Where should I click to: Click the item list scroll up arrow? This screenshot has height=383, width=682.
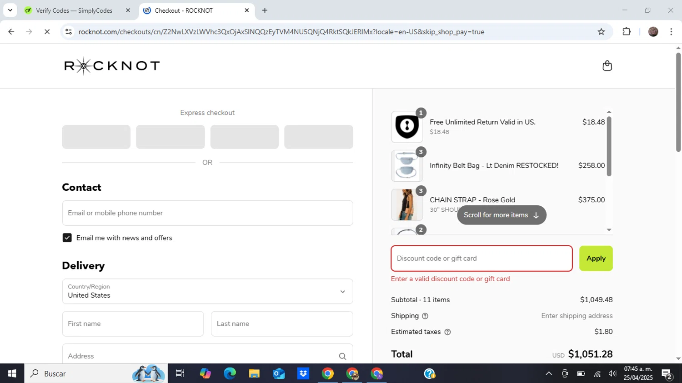(x=609, y=112)
